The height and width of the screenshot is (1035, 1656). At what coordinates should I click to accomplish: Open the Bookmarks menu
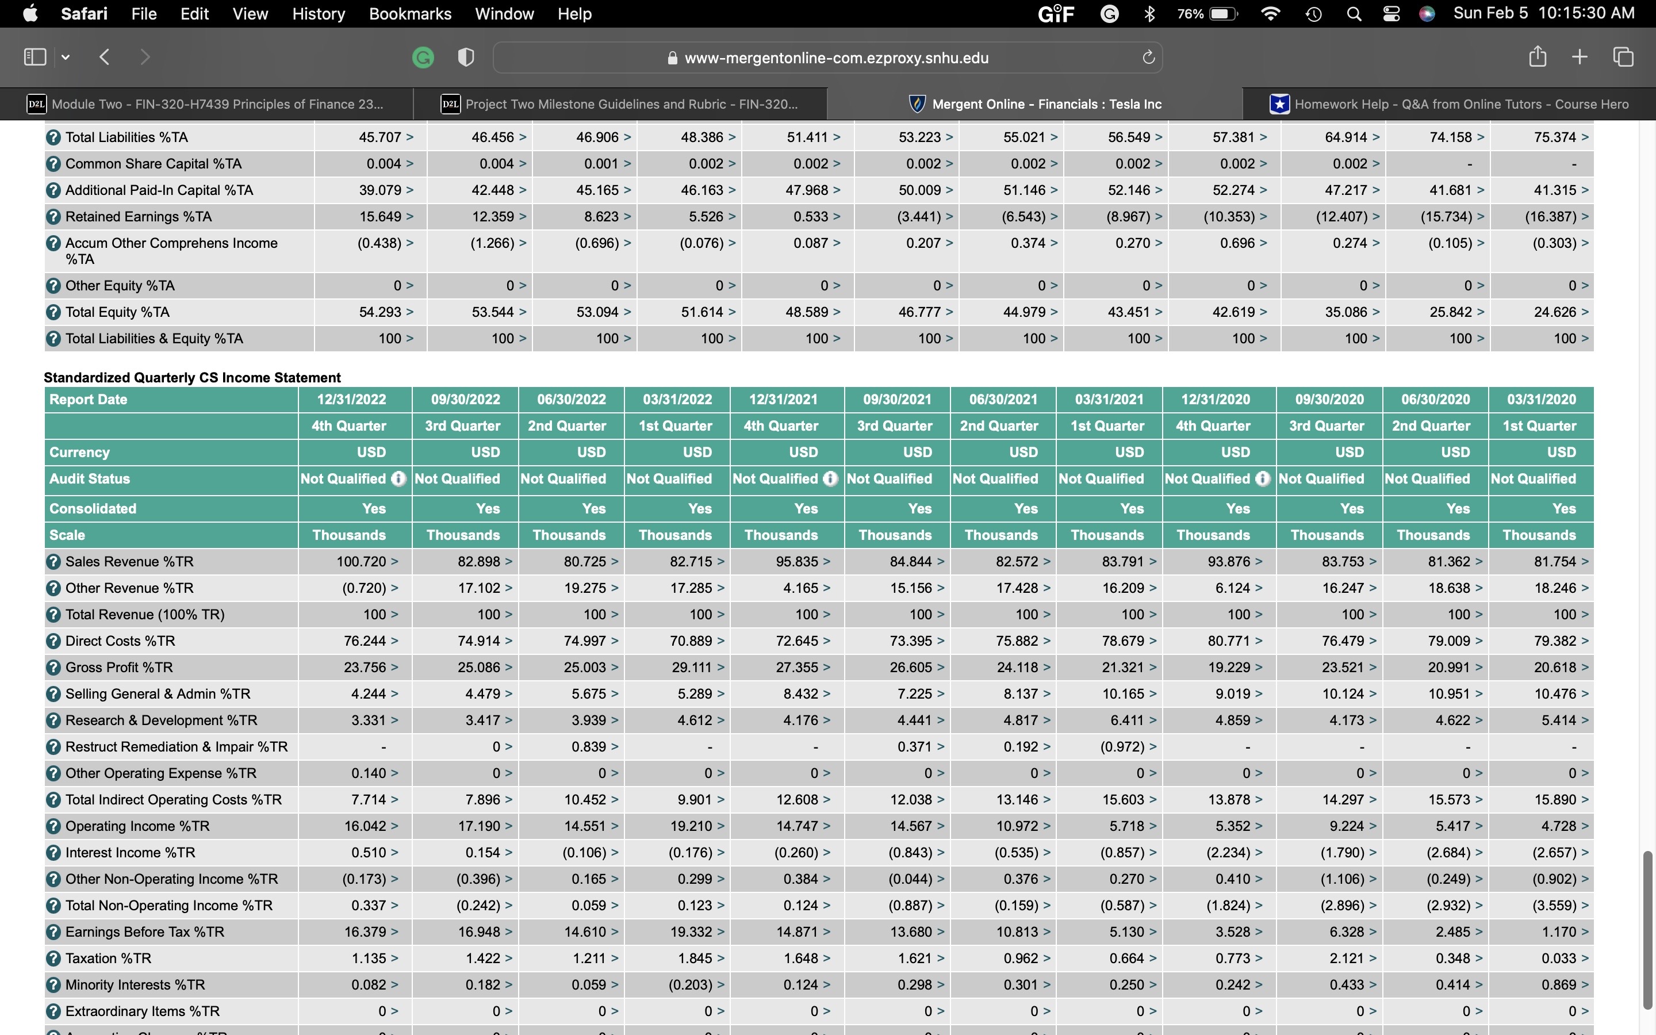410,14
